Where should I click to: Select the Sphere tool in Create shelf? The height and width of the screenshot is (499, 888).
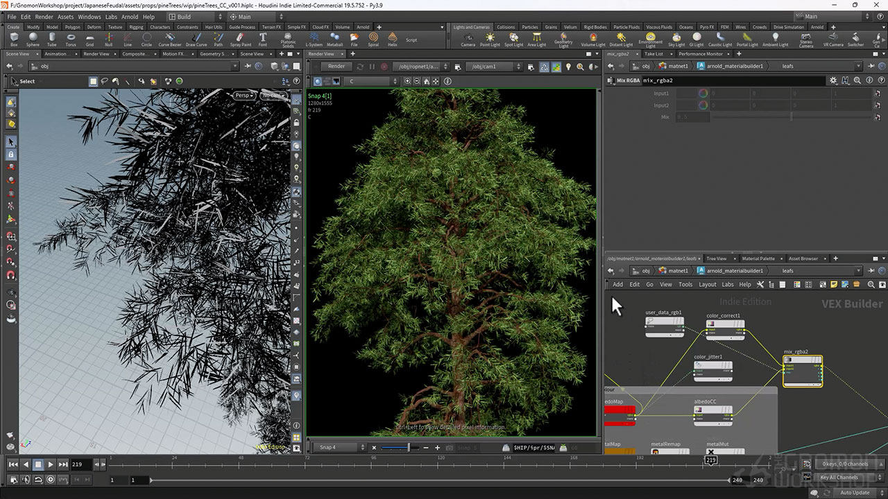(x=33, y=40)
